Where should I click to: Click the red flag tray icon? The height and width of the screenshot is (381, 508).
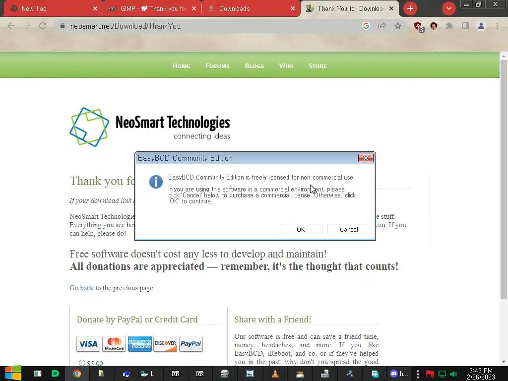click(430, 374)
